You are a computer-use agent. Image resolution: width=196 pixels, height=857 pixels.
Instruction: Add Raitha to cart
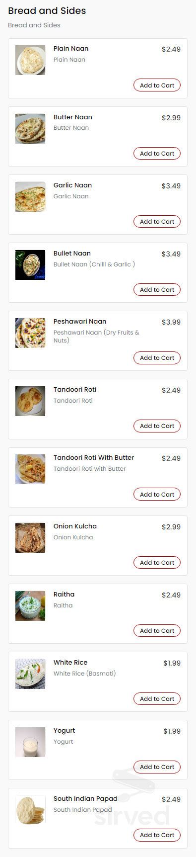pyautogui.click(x=157, y=631)
